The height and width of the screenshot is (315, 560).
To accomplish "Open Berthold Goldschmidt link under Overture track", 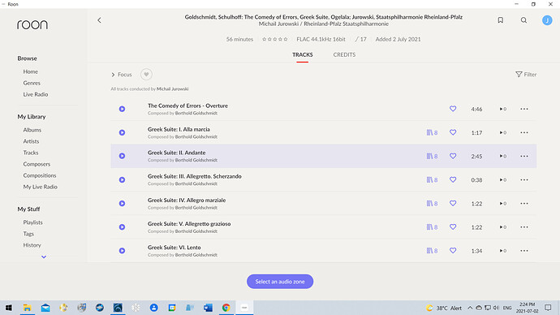I will pos(196,113).
